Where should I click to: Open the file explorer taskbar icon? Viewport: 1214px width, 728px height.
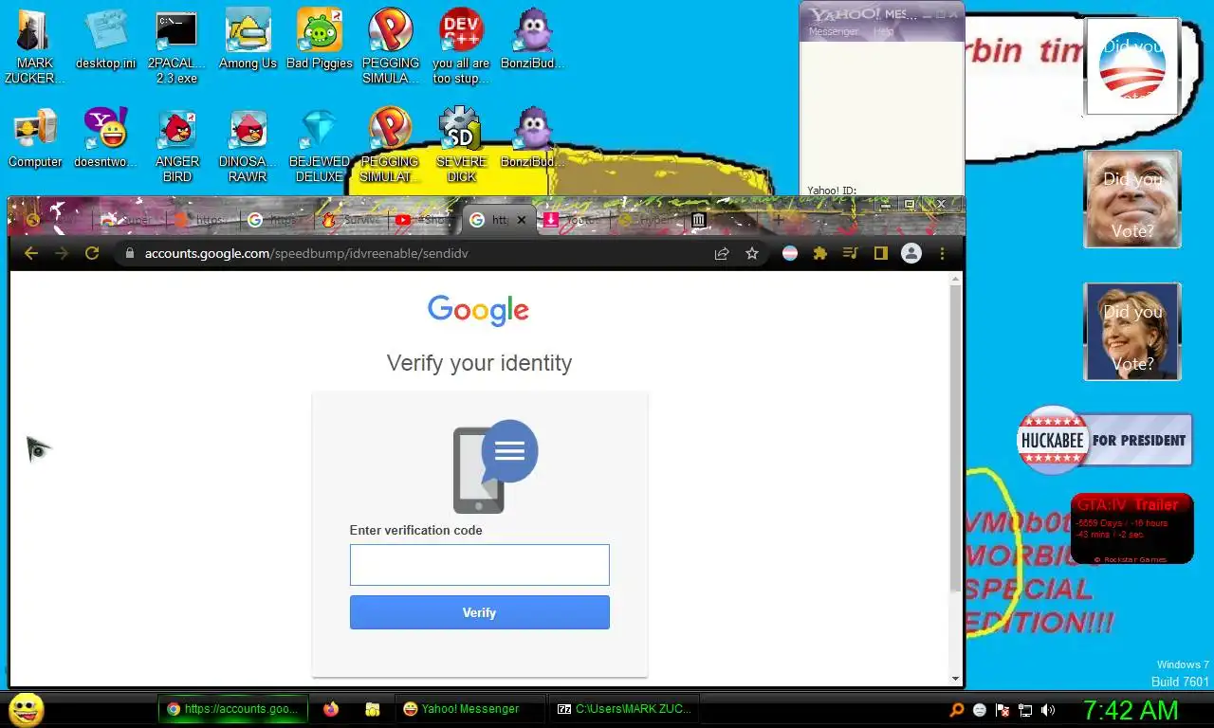[373, 708]
